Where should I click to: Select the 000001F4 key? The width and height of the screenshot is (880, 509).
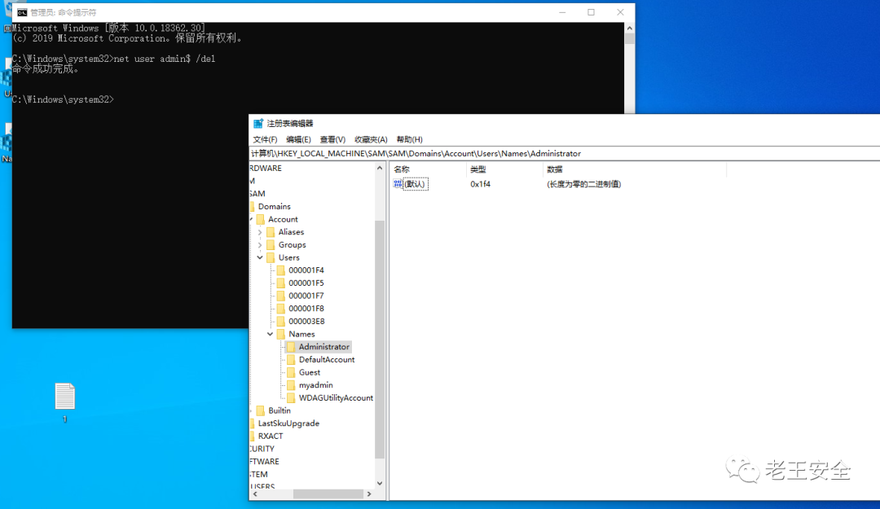click(306, 270)
